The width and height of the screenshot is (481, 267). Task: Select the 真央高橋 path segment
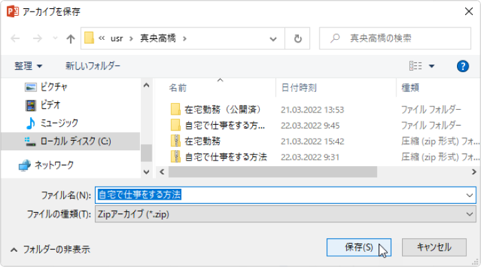(158, 38)
